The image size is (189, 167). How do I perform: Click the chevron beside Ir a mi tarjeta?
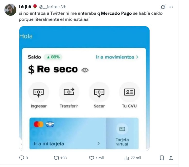[x=99, y=143]
